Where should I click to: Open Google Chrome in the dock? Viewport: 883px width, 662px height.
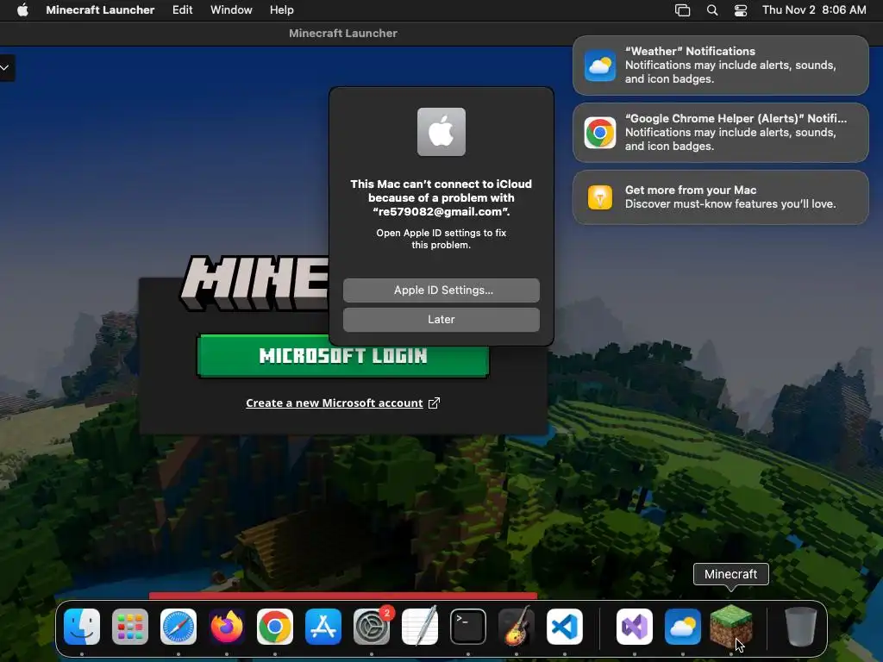[x=275, y=626]
